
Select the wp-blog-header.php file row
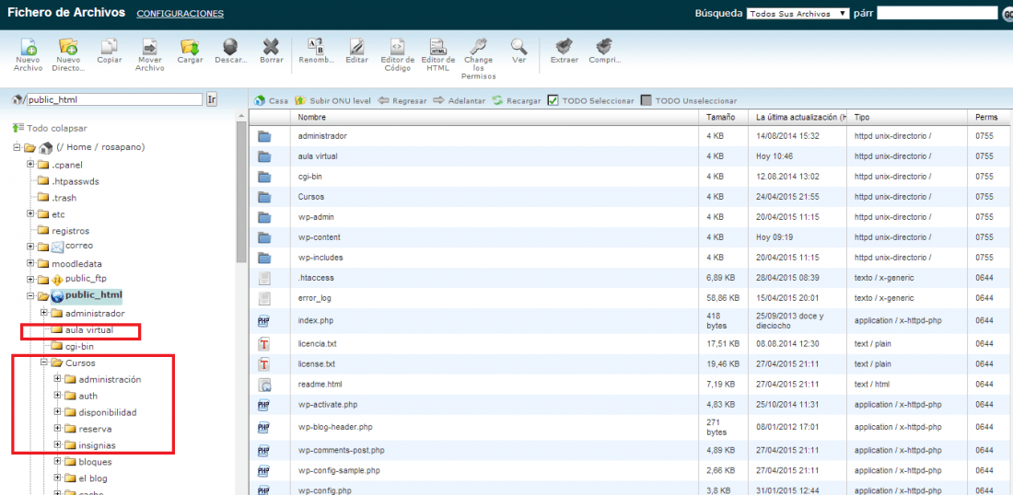(x=631, y=427)
